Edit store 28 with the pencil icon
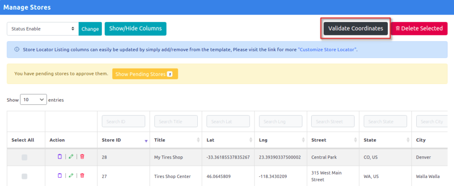 [x=71, y=156]
